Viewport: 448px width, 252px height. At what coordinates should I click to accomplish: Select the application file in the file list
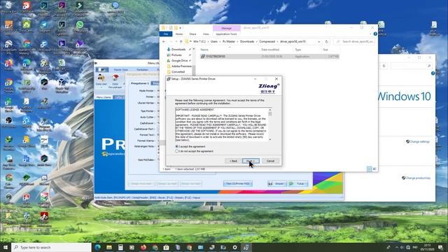[269, 57]
